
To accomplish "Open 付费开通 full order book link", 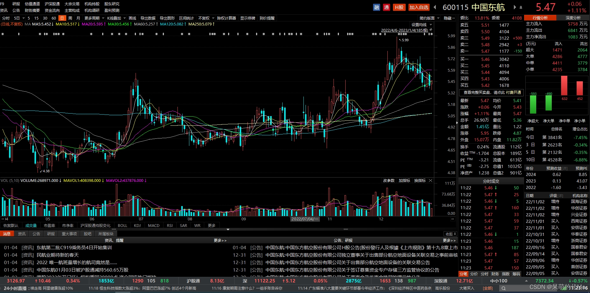I will 514,92.
